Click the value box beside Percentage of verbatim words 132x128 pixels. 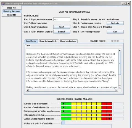[118, 111]
